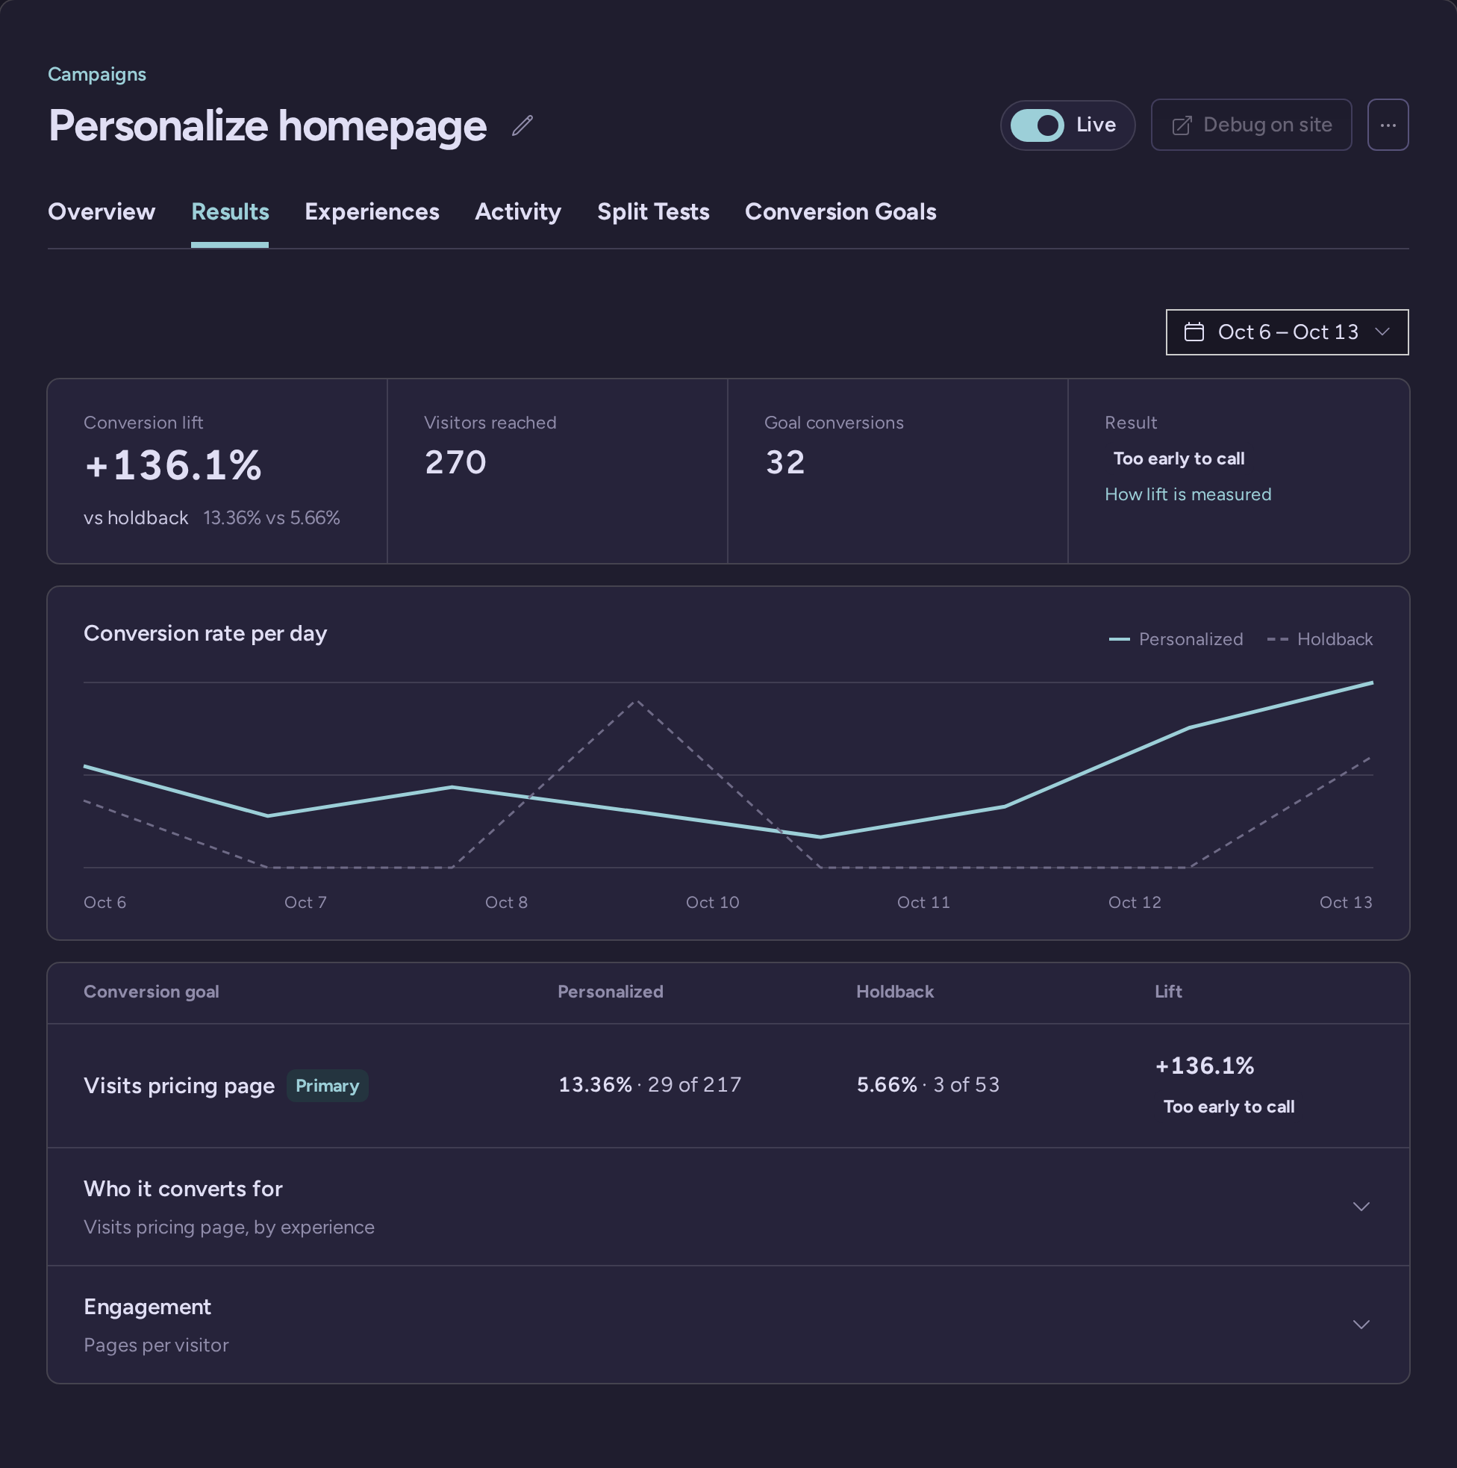Click the Personalized column header in table
The image size is (1457, 1468).
pyautogui.click(x=610, y=992)
